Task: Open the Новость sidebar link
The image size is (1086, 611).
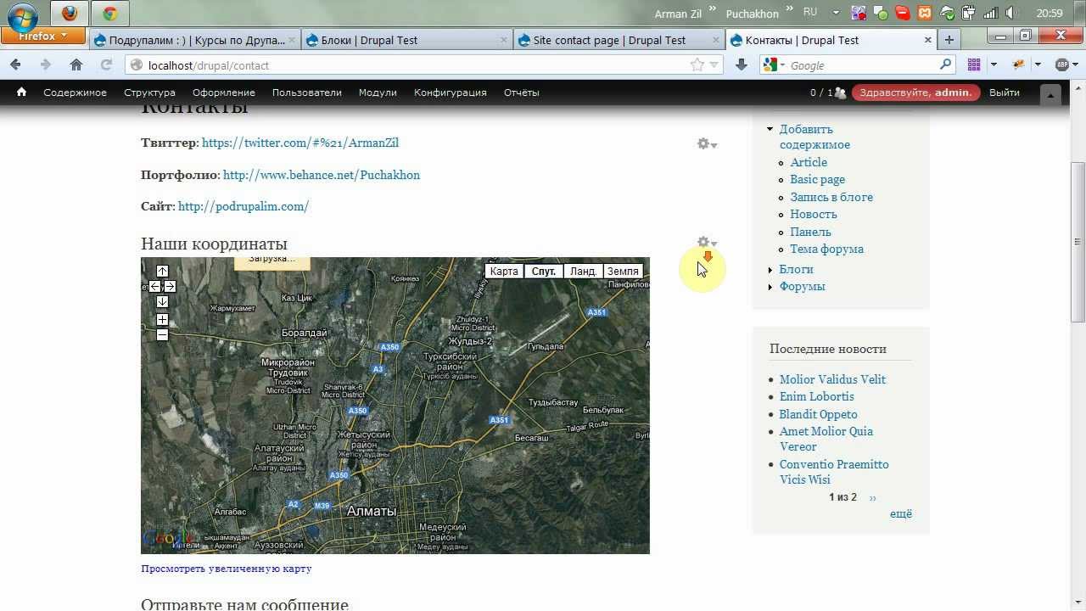Action: tap(814, 214)
